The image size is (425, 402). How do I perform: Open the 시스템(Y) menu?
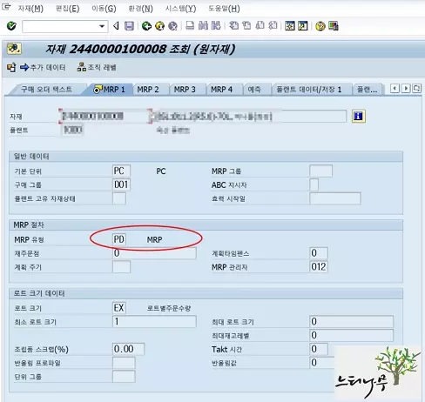180,9
